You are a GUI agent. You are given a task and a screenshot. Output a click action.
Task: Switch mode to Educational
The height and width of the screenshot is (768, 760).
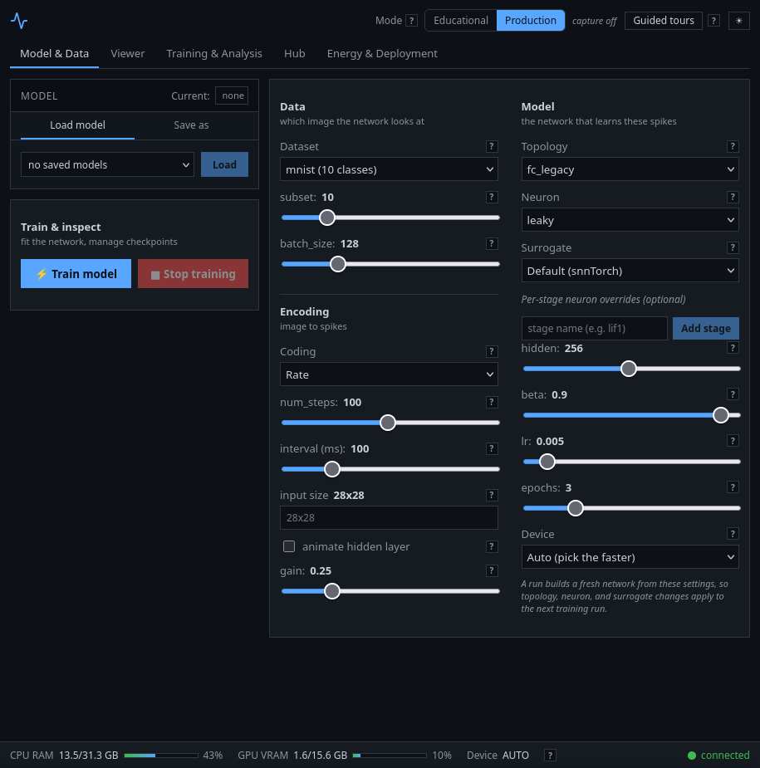click(x=461, y=21)
